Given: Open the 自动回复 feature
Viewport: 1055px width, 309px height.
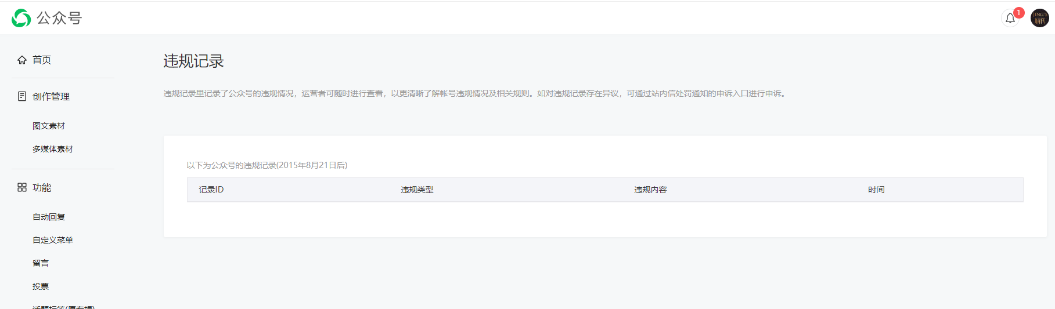Looking at the screenshot, I should 49,217.
